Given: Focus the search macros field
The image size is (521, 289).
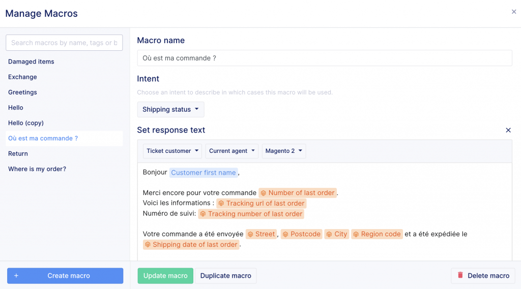Looking at the screenshot, I should pyautogui.click(x=64, y=43).
